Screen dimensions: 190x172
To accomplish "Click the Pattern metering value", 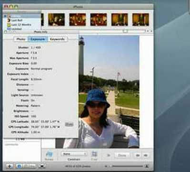I will (35, 106).
